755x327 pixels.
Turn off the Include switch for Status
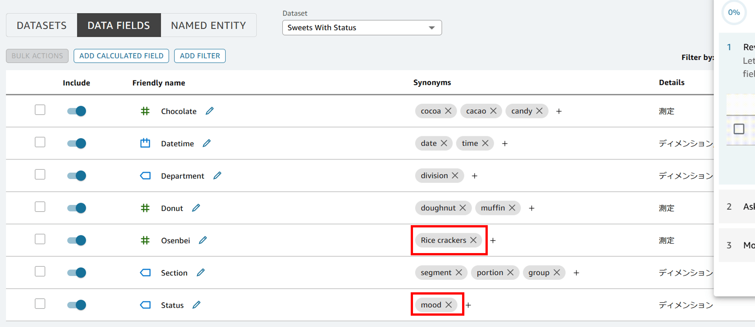[77, 305]
